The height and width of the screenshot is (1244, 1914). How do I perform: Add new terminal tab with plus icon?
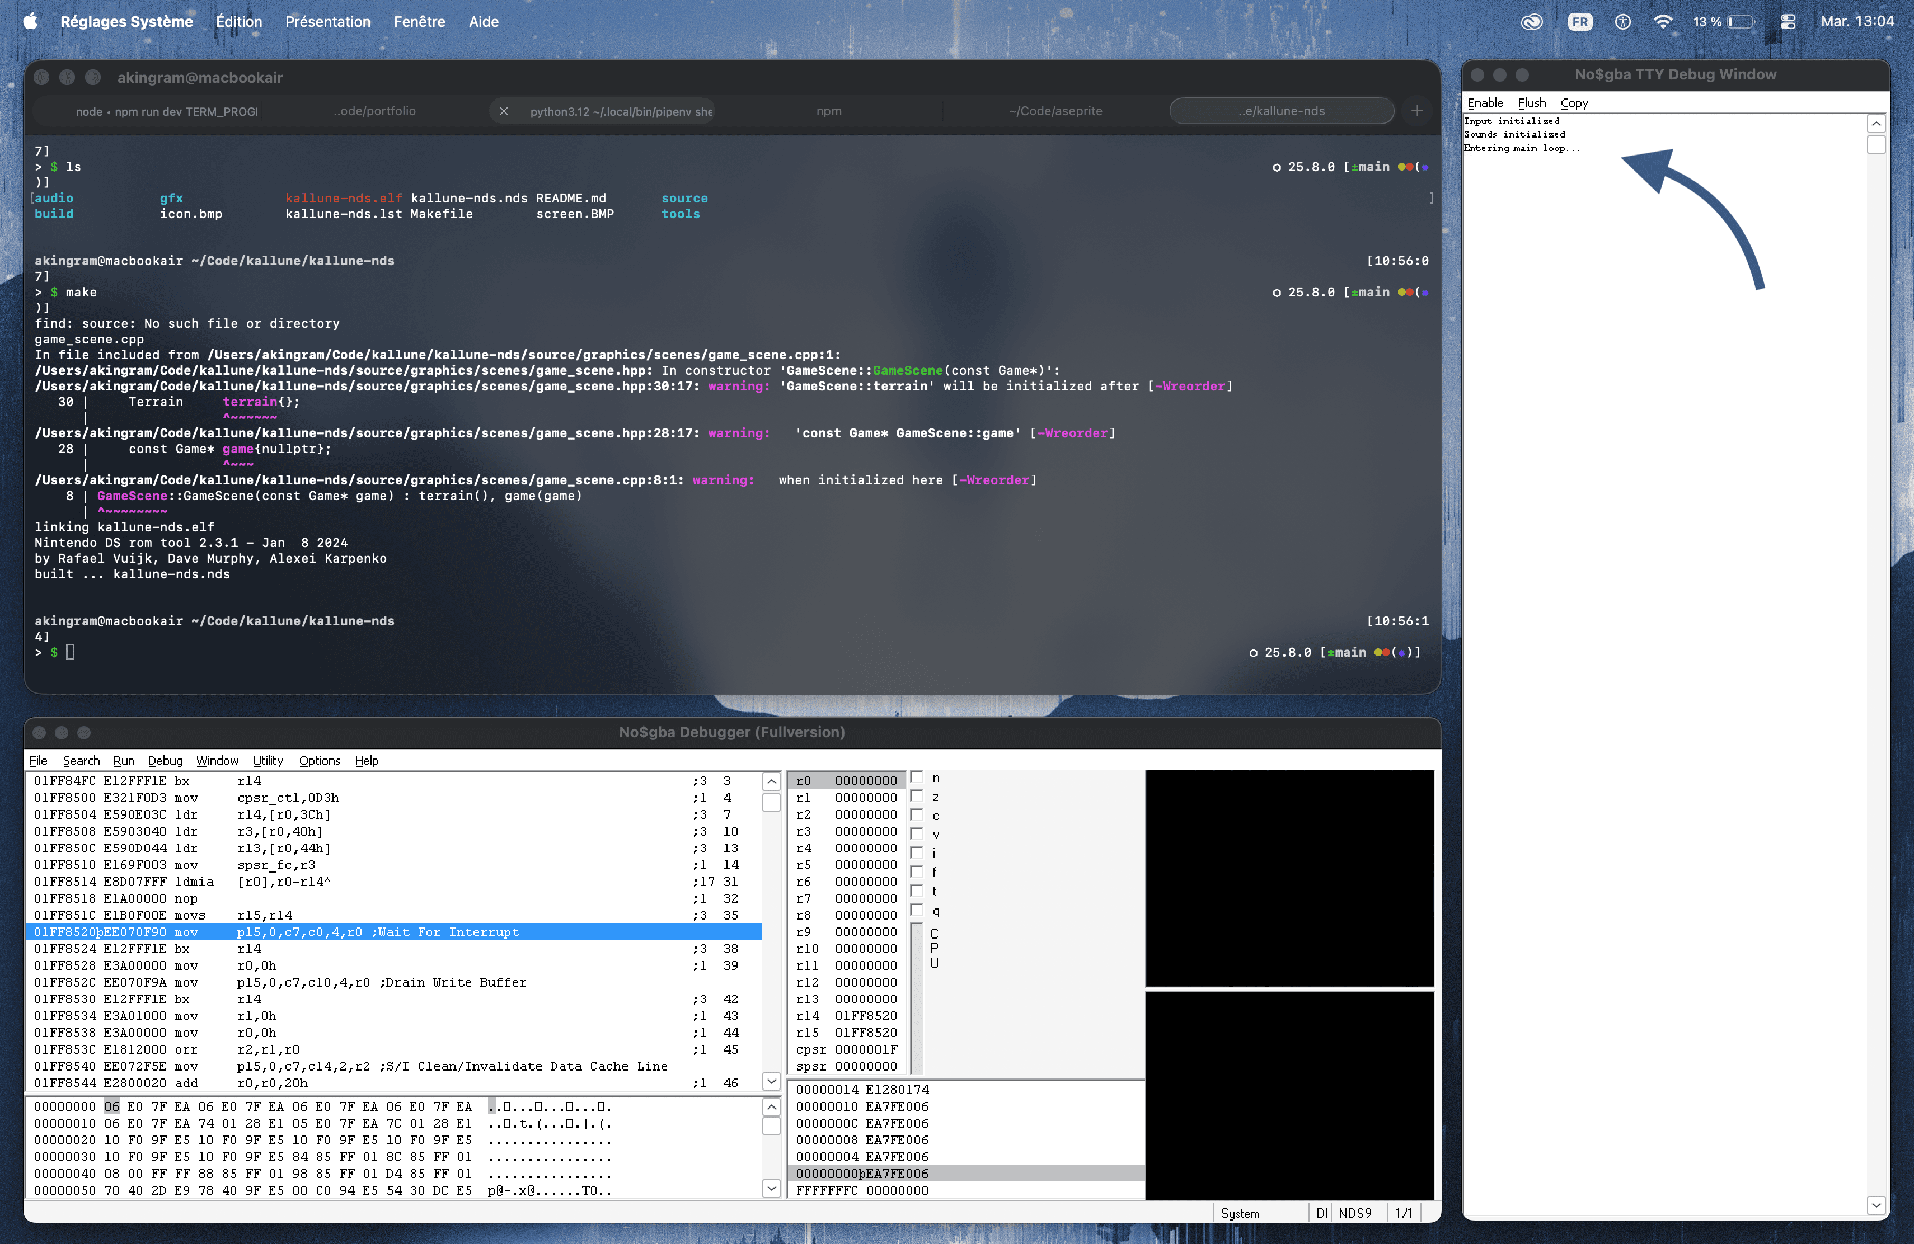tap(1417, 111)
